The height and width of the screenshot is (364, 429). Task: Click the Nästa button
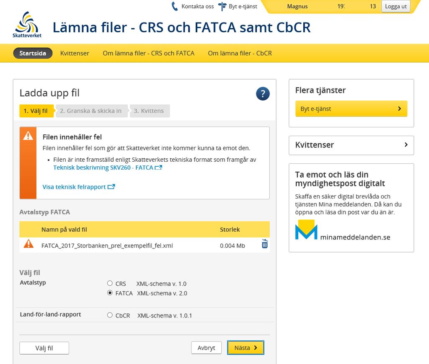pyautogui.click(x=246, y=348)
